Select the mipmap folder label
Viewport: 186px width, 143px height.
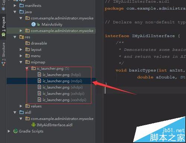pyautogui.click(x=38, y=62)
